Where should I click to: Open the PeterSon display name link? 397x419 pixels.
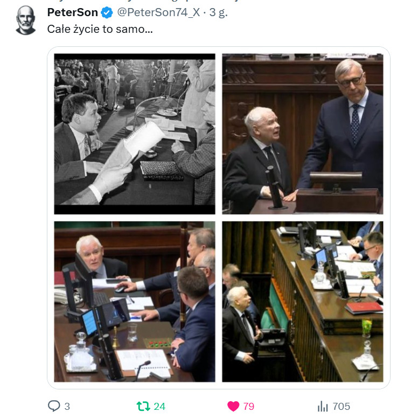pyautogui.click(x=72, y=12)
